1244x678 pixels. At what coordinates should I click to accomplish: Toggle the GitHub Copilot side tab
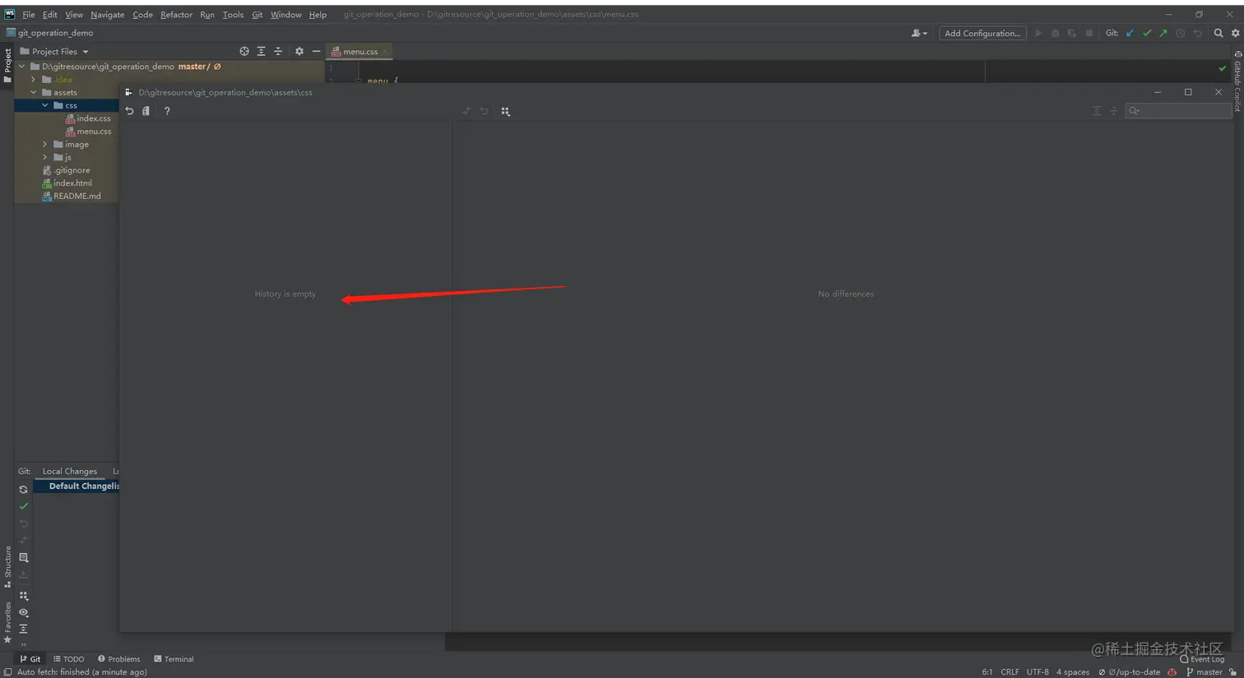(x=1237, y=81)
